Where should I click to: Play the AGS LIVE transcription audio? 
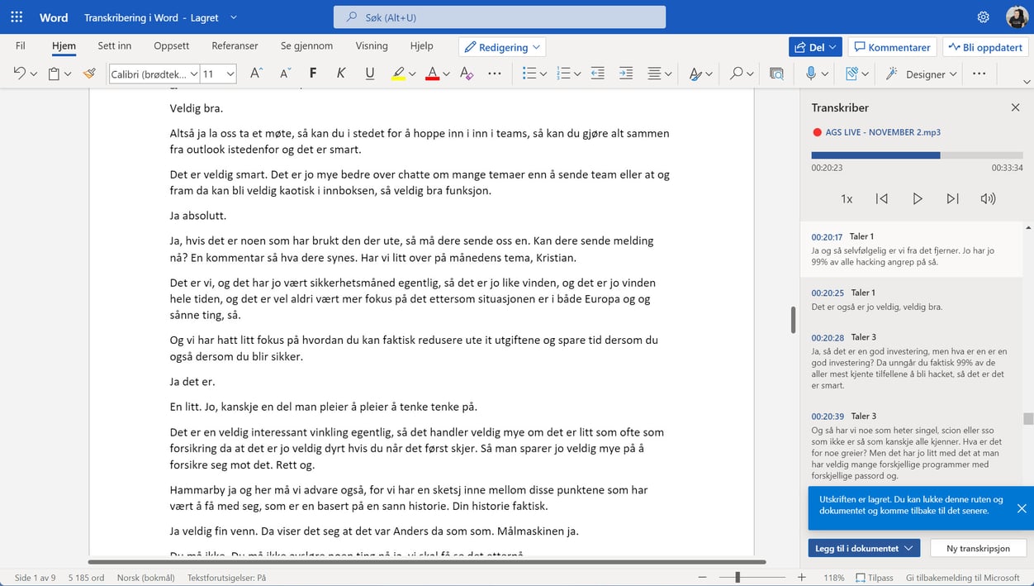918,198
